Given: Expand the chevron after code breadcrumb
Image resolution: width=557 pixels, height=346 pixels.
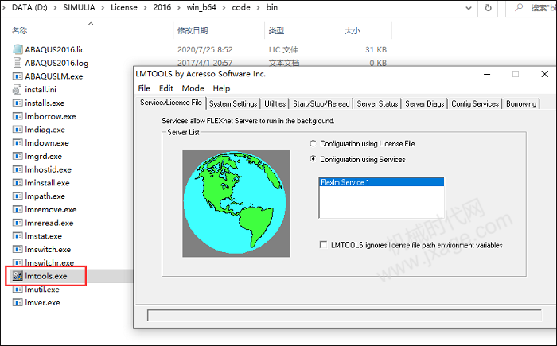Looking at the screenshot, I should [259, 7].
